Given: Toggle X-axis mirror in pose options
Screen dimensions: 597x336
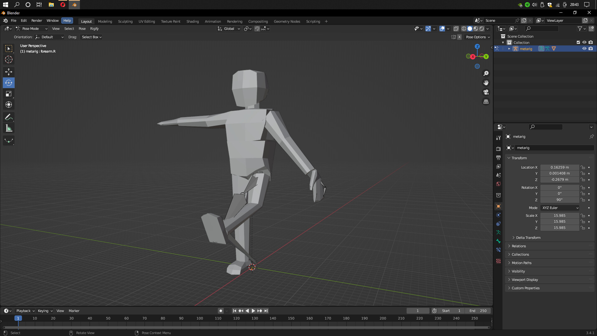Looking at the screenshot, I should pyautogui.click(x=459, y=37).
